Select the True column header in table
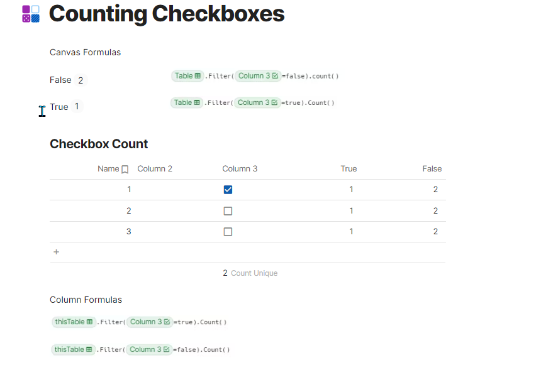 pyautogui.click(x=349, y=169)
